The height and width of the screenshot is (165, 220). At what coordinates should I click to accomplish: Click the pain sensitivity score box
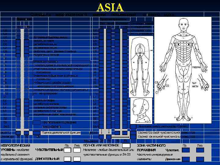point(133,133)
